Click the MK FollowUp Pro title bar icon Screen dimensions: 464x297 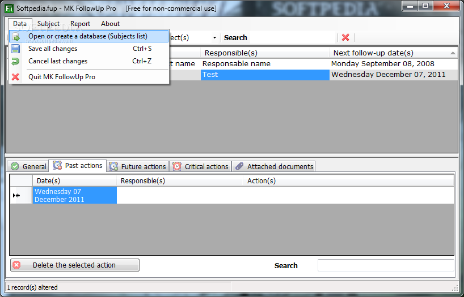click(x=9, y=8)
